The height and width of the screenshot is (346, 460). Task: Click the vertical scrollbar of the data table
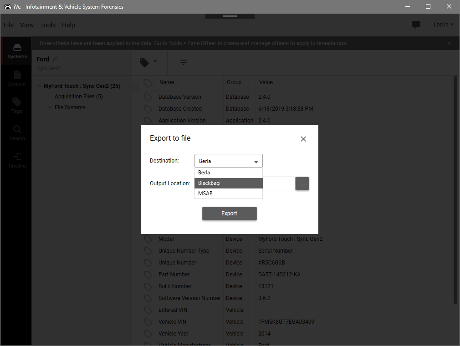tap(455, 190)
